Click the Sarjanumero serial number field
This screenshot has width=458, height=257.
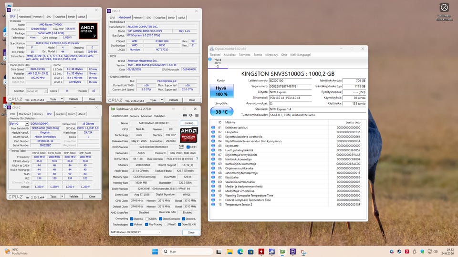coord(290,86)
